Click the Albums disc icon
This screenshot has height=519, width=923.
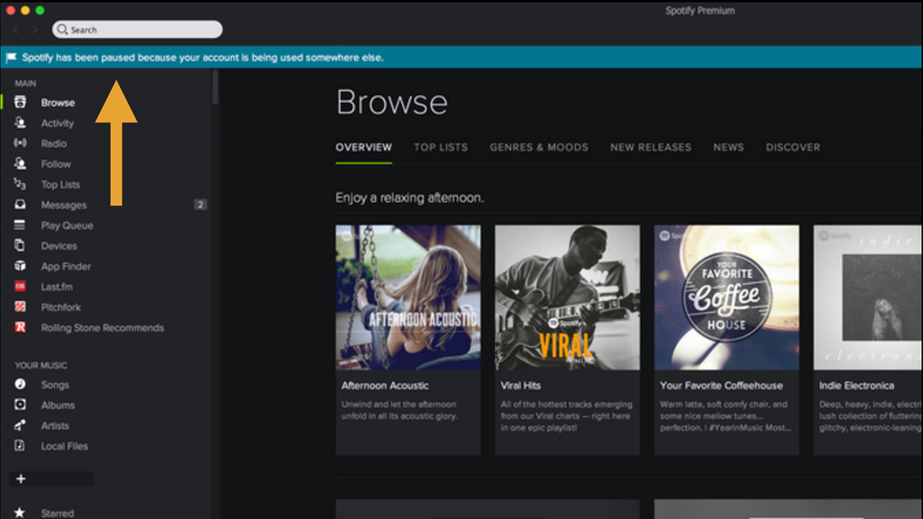(x=20, y=405)
